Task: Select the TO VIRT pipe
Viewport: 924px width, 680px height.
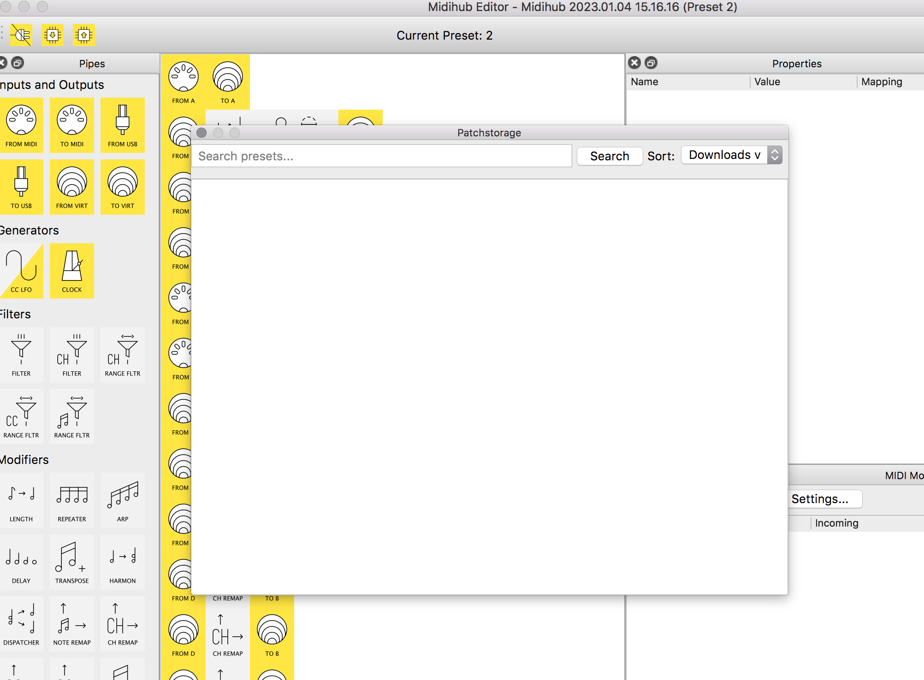Action: [x=123, y=187]
